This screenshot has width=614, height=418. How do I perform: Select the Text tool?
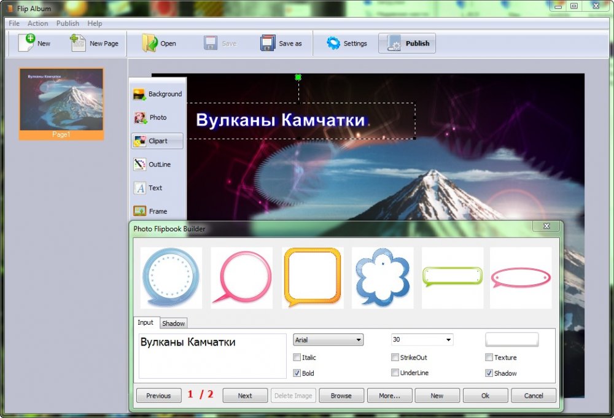139,188
